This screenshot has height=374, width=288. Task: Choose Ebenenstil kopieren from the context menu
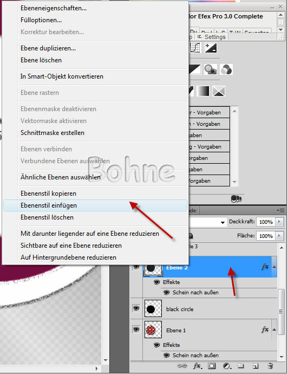point(48,194)
